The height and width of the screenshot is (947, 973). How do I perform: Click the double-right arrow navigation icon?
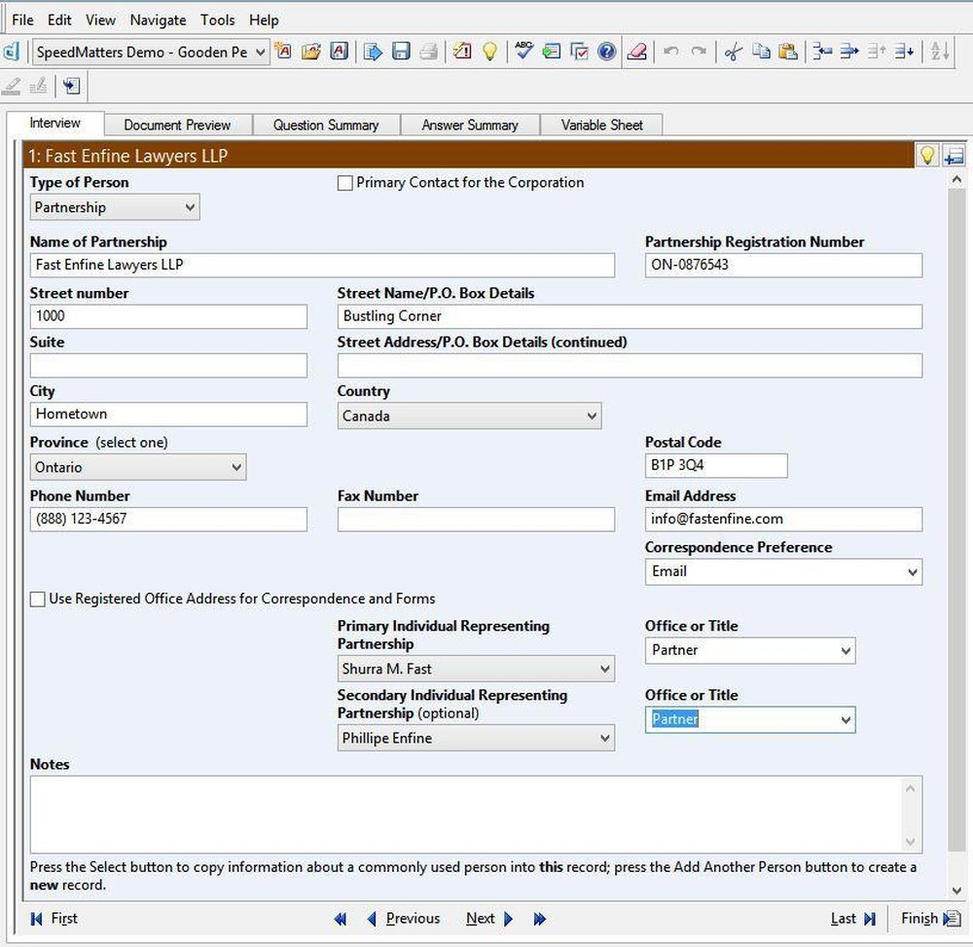[x=540, y=919]
